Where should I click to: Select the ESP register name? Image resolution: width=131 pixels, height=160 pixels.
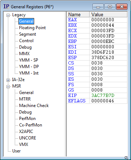click(x=72, y=58)
